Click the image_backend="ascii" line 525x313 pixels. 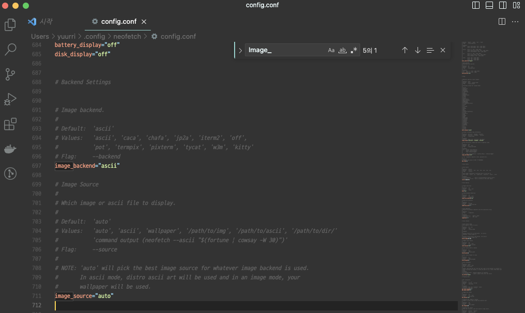(x=87, y=166)
